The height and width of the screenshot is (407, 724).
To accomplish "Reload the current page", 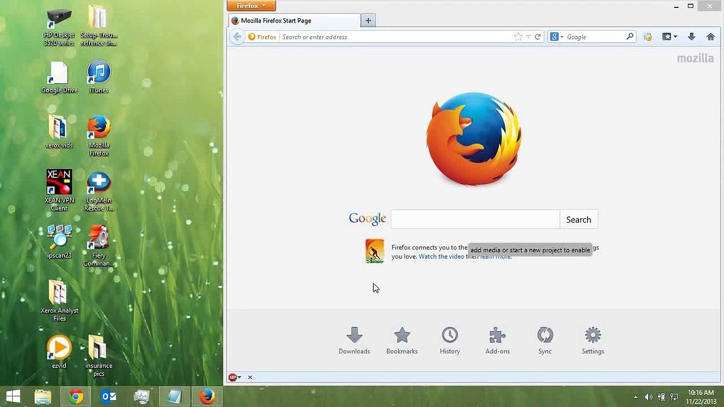I will point(538,37).
